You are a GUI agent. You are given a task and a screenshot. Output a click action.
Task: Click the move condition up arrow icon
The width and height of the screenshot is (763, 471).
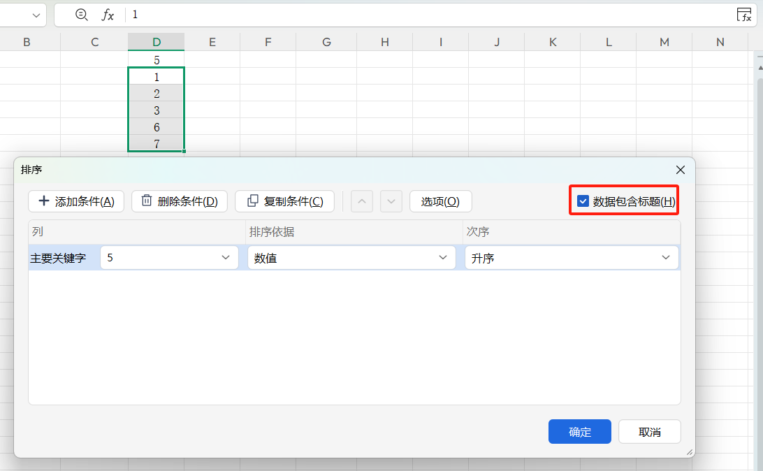362,201
